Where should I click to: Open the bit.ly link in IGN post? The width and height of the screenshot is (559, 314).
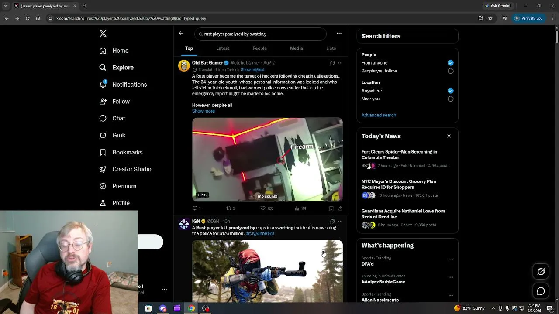coord(260,234)
